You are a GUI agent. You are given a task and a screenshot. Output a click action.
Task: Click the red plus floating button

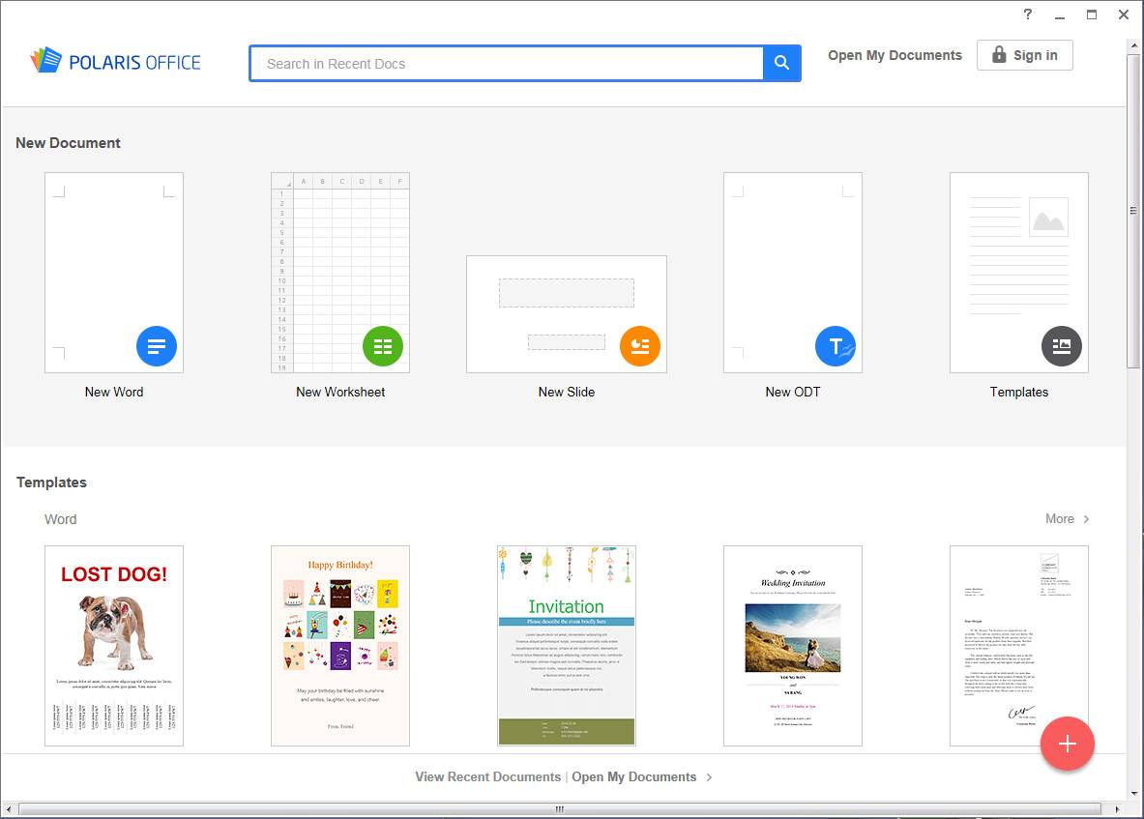point(1067,744)
